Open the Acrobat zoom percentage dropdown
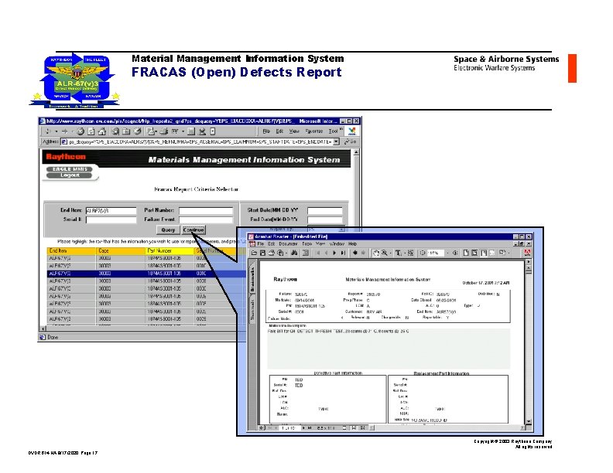613x473 pixels. coord(447,253)
